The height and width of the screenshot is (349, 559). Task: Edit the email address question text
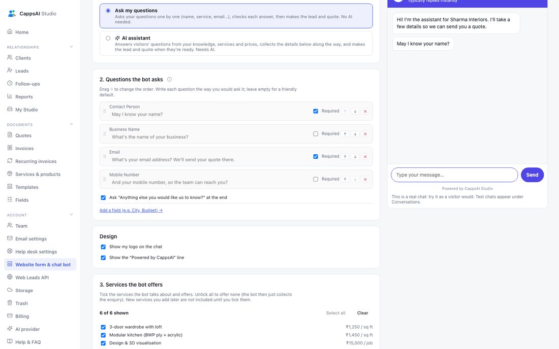(209, 160)
